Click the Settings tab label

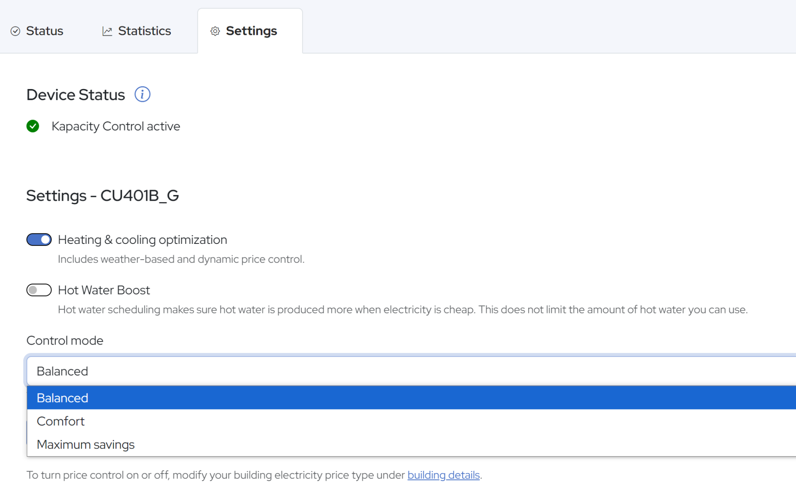click(251, 31)
